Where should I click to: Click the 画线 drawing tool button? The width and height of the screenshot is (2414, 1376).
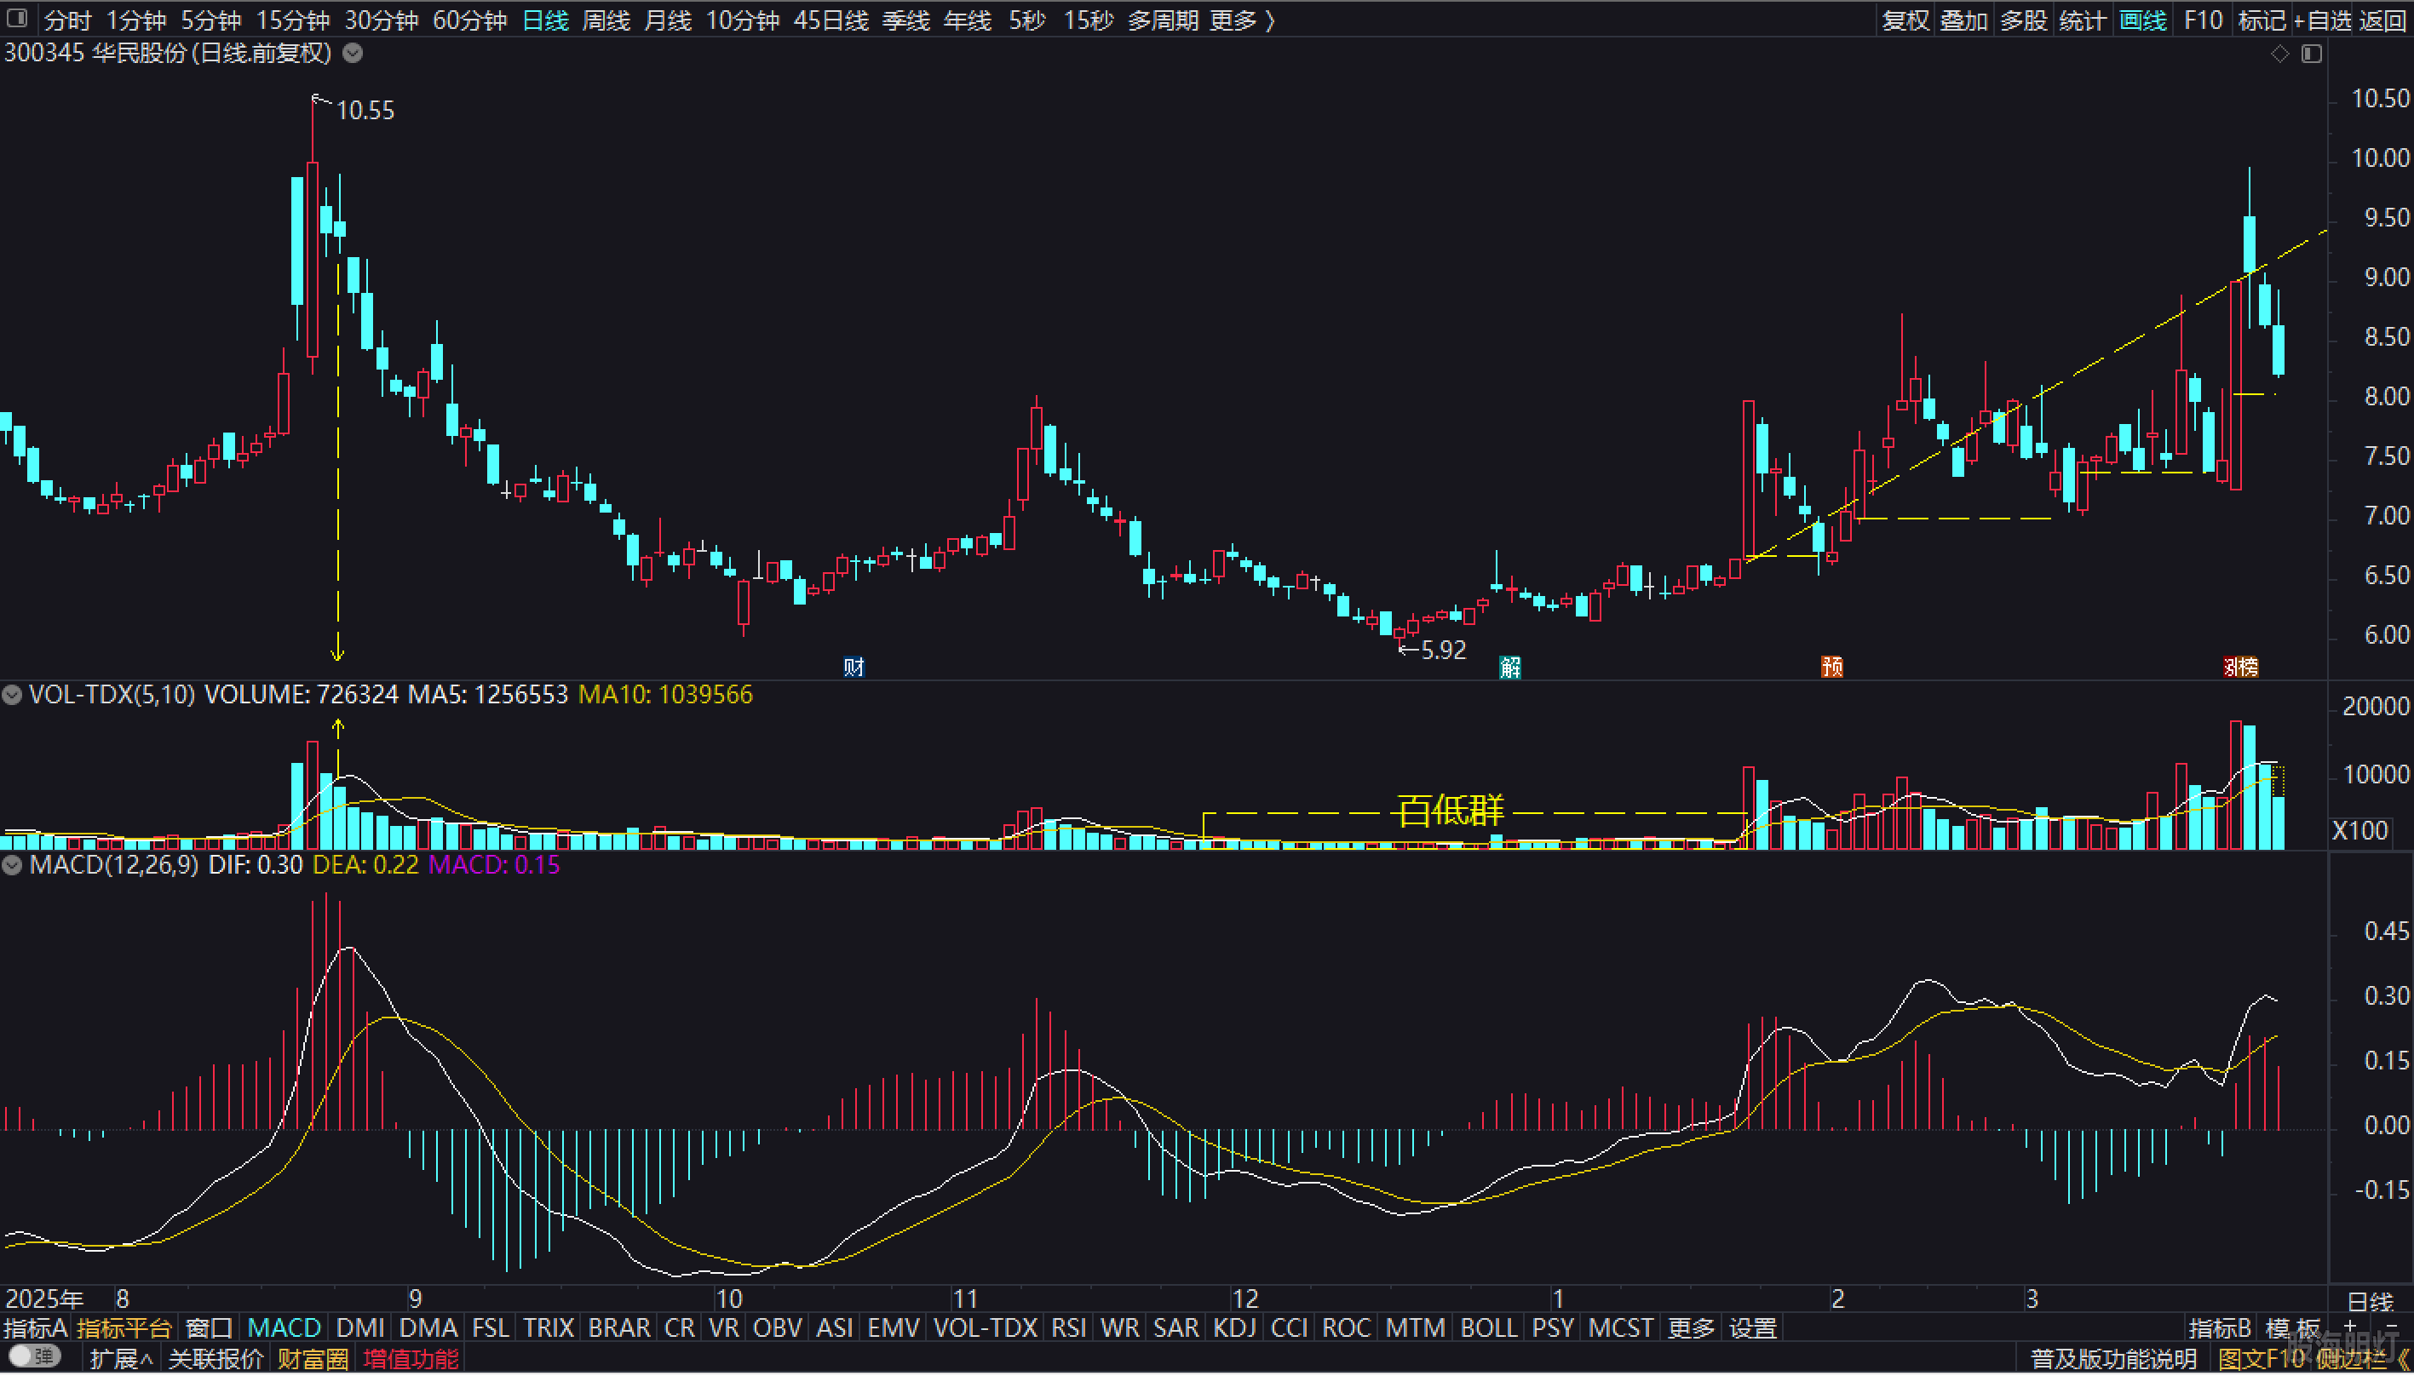[x=2143, y=20]
